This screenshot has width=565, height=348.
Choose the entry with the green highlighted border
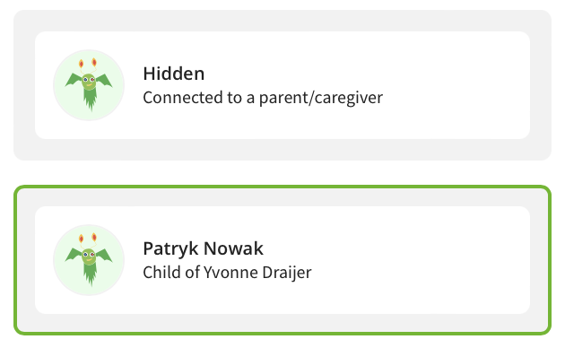(x=282, y=260)
